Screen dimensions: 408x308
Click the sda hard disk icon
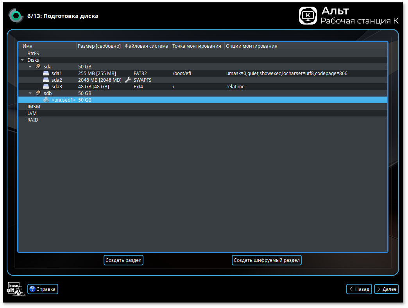coord(38,66)
